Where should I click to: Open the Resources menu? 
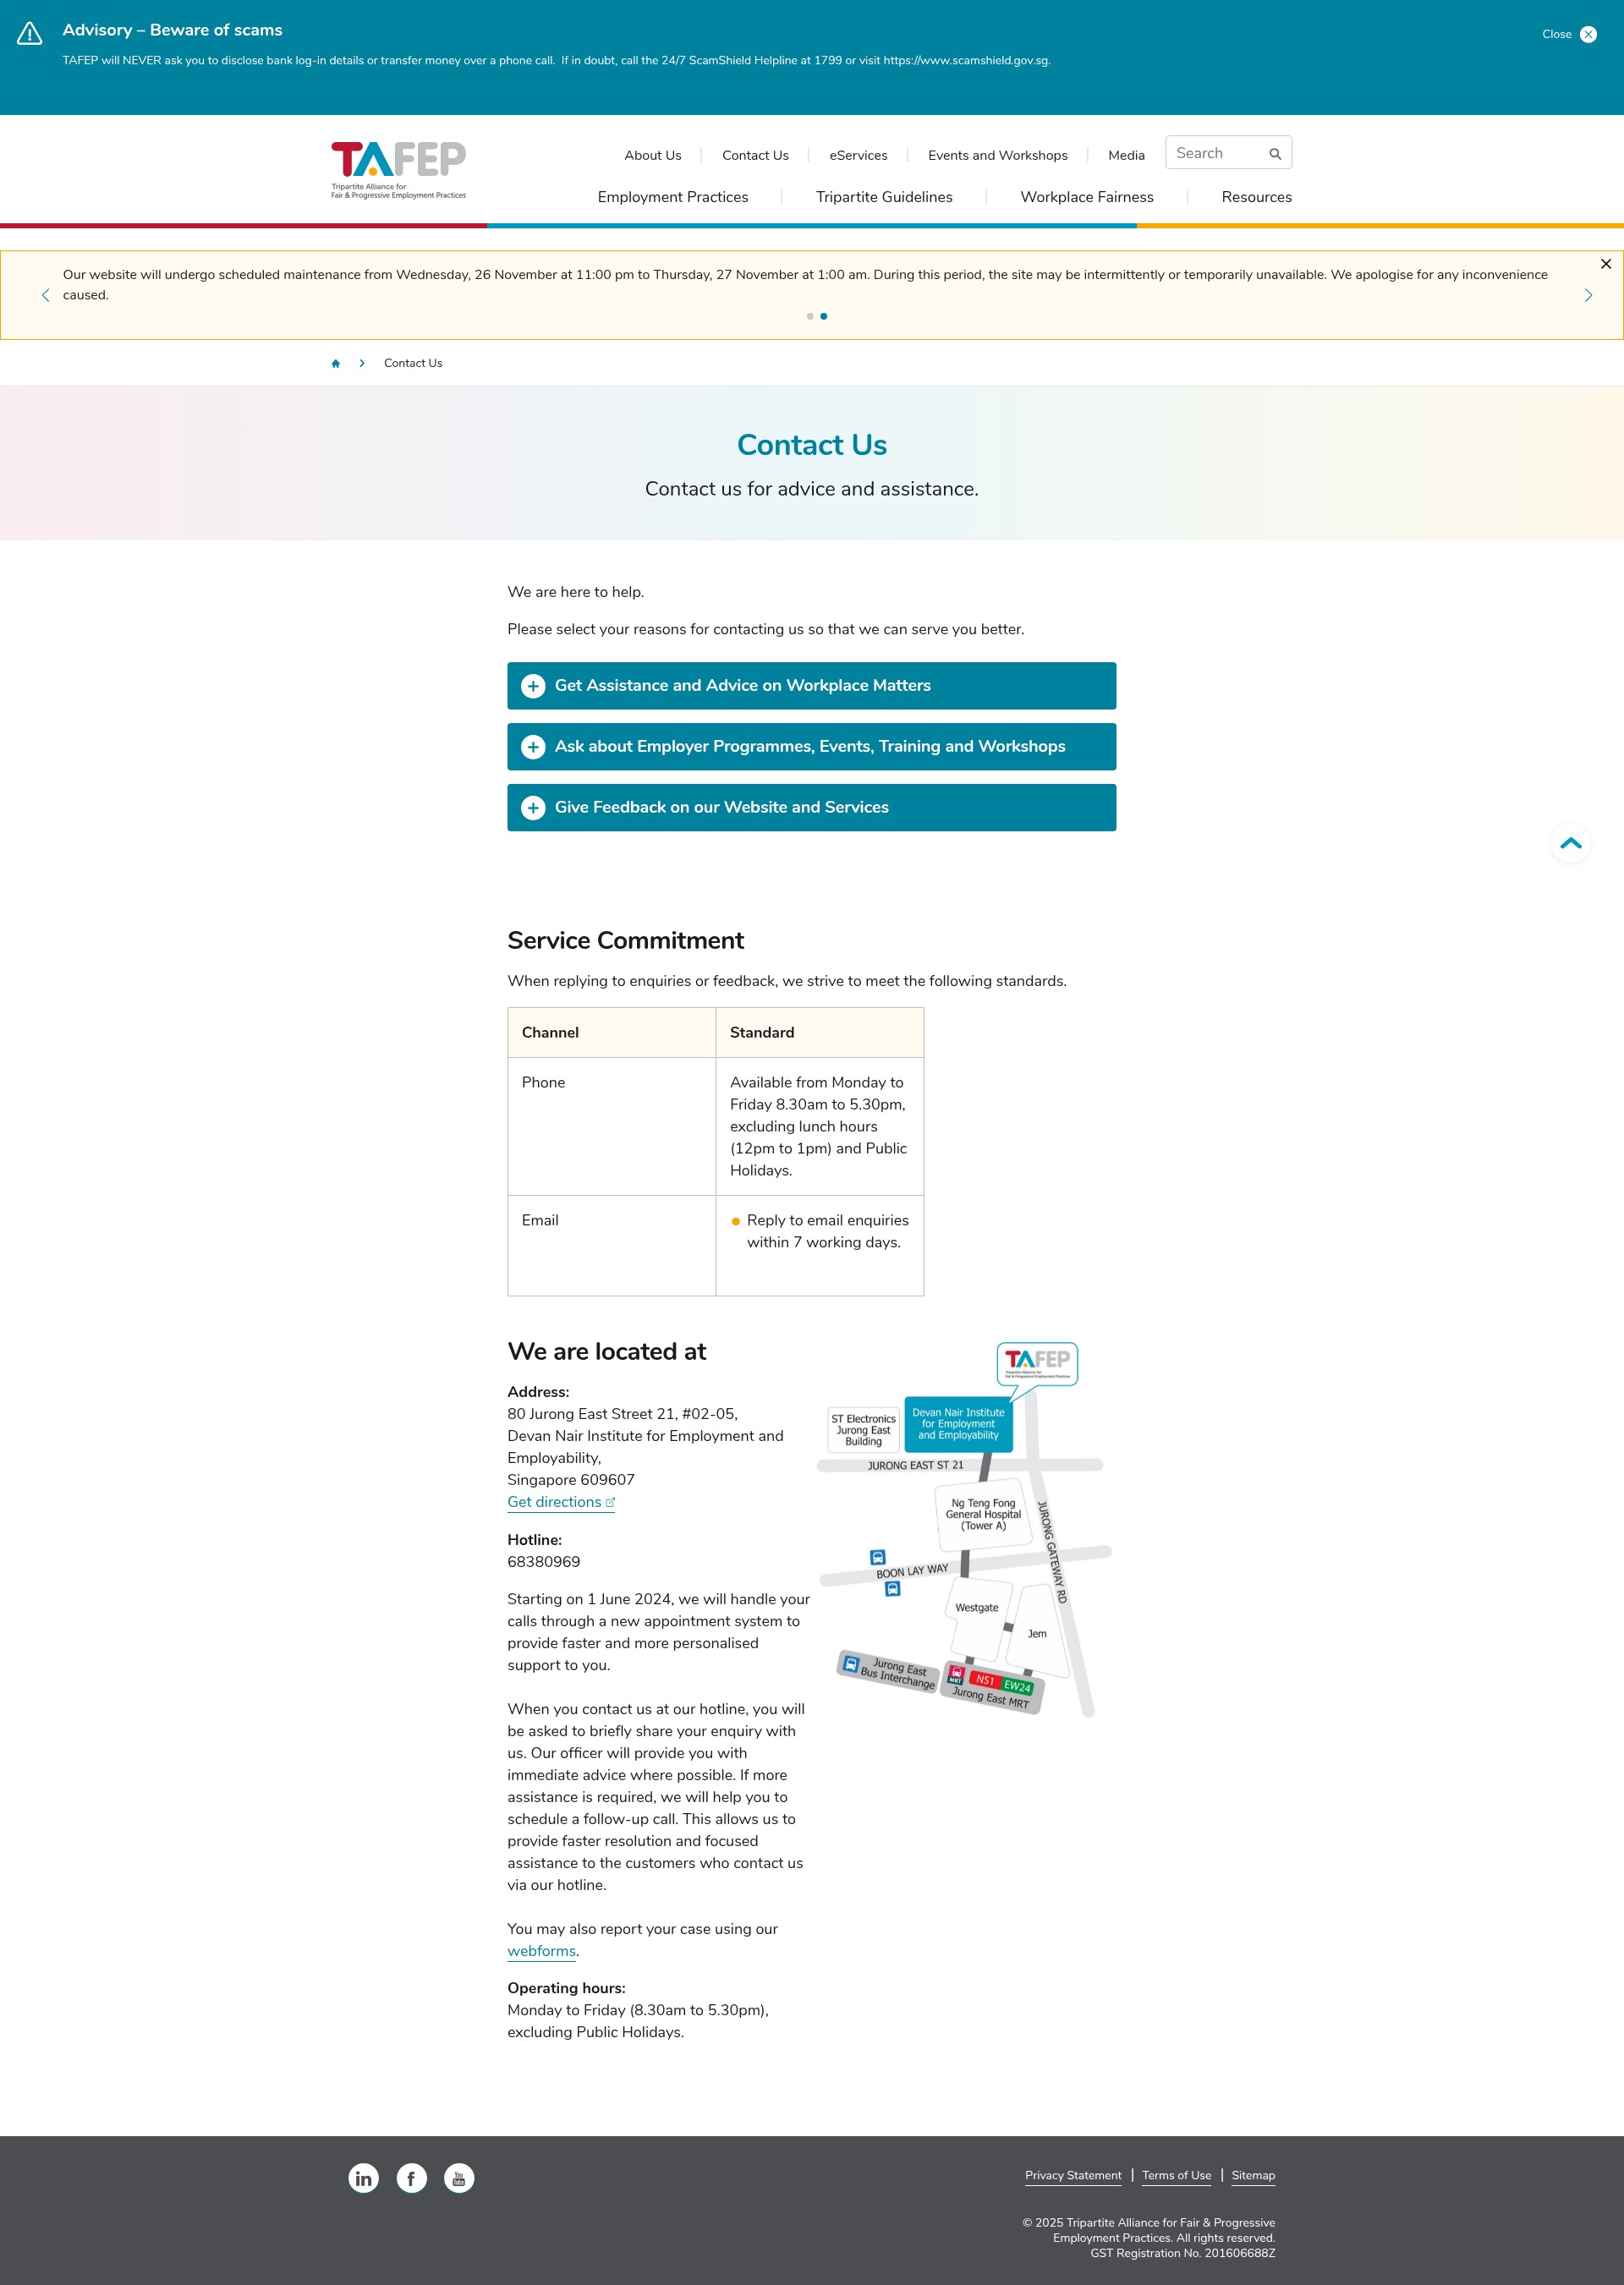[1256, 197]
